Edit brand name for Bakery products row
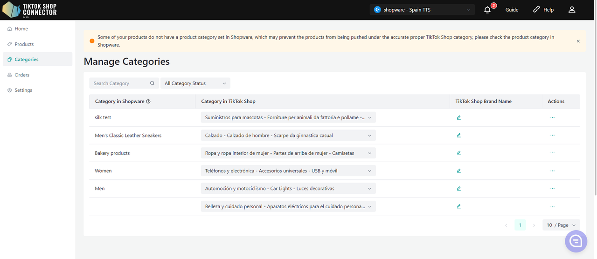Viewport: 597px width, 259px height. tap(459, 153)
